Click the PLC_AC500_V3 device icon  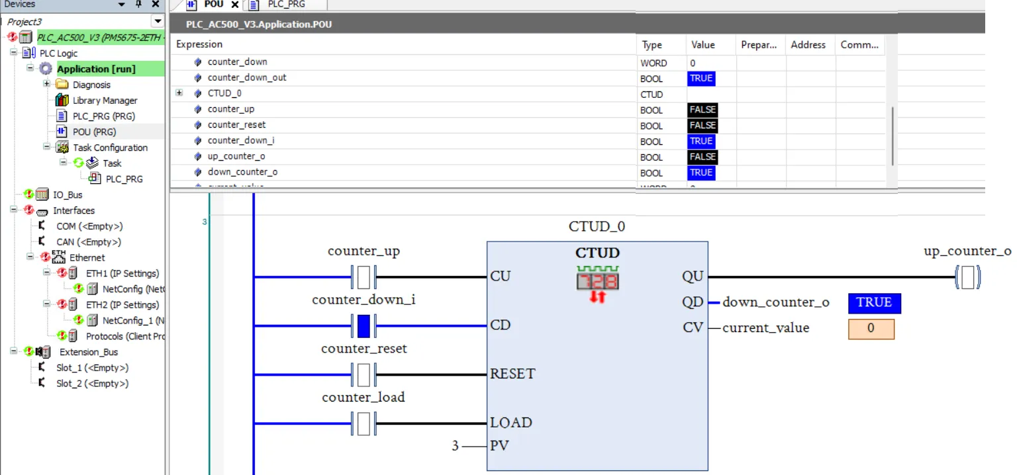pos(26,38)
